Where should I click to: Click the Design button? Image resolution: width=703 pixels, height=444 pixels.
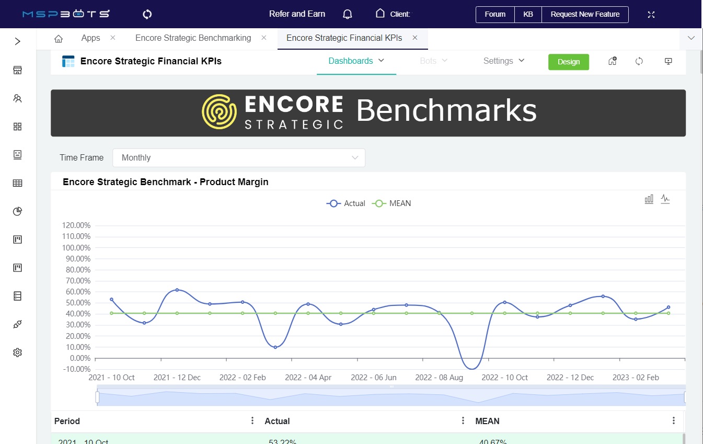tap(569, 61)
